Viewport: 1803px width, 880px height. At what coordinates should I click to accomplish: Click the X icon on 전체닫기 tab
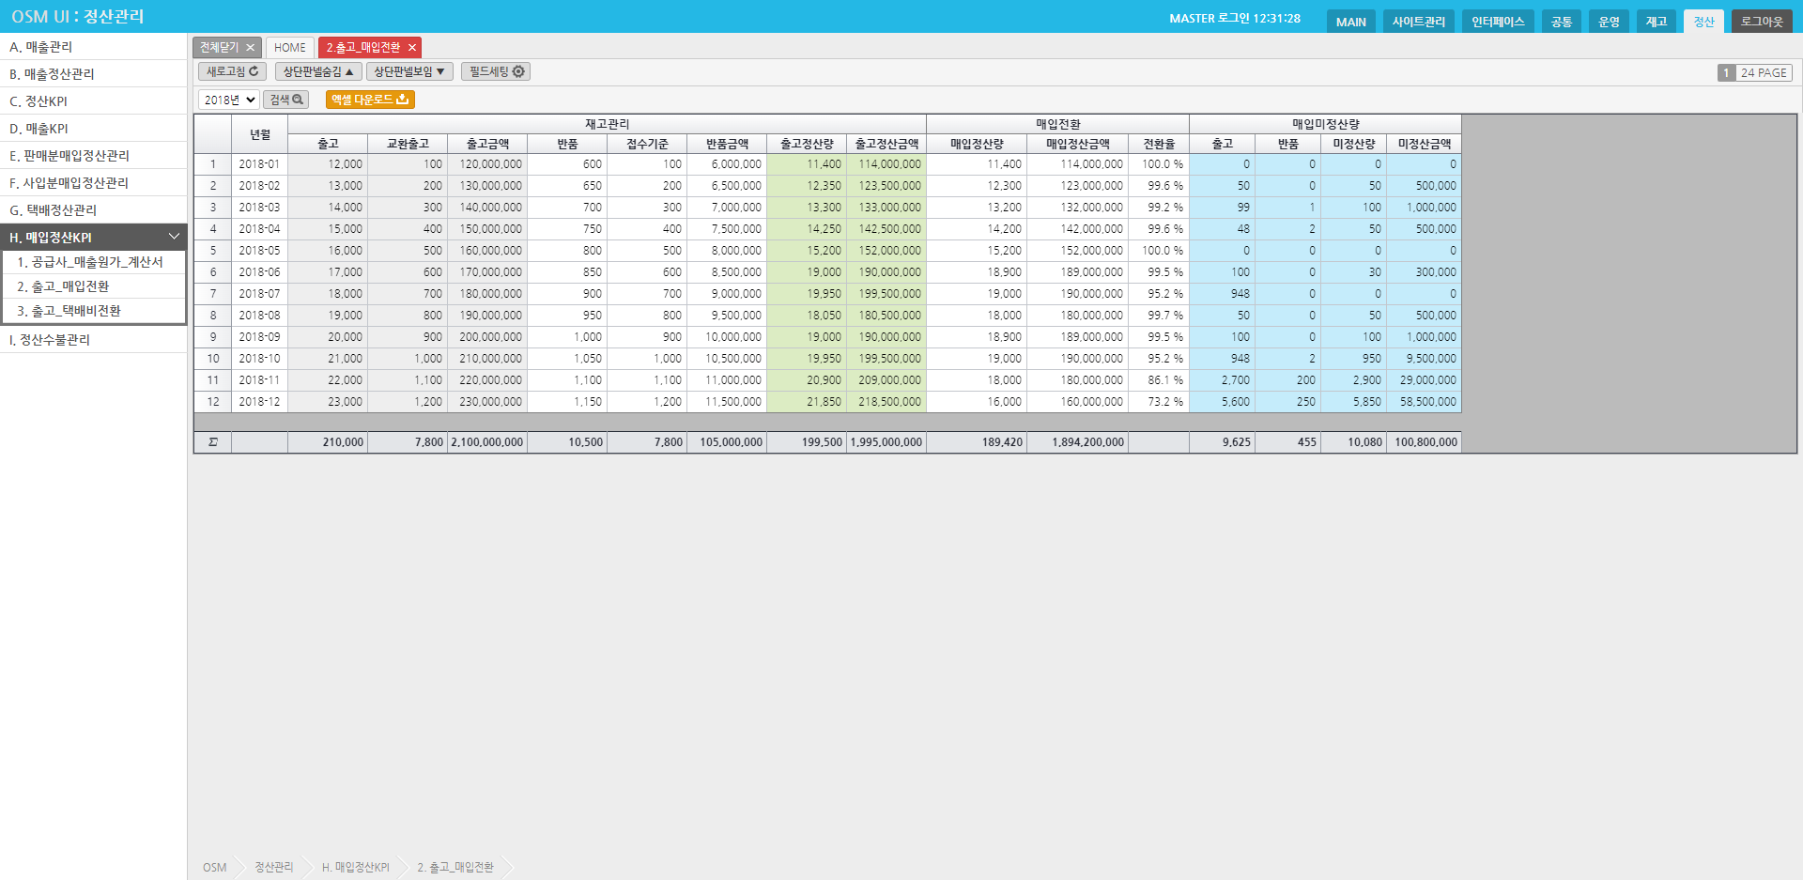pyautogui.click(x=250, y=48)
